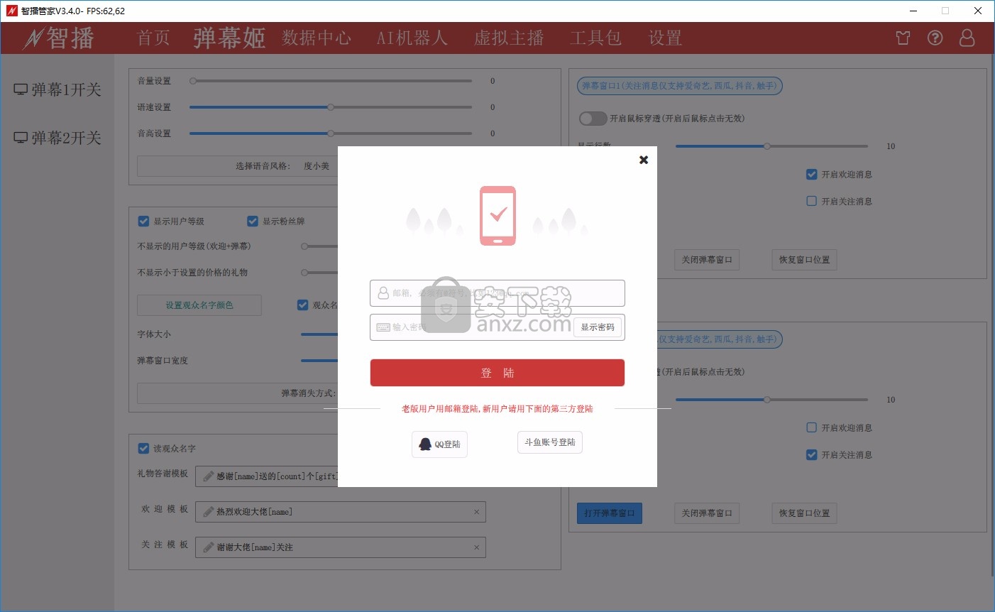Open 选择语音风格 dropdown
The image size is (995, 612).
238,166
